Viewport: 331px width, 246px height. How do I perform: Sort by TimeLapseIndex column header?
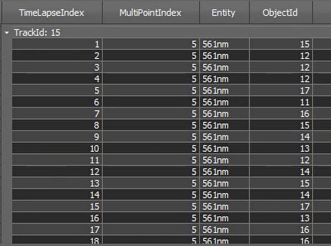point(52,13)
